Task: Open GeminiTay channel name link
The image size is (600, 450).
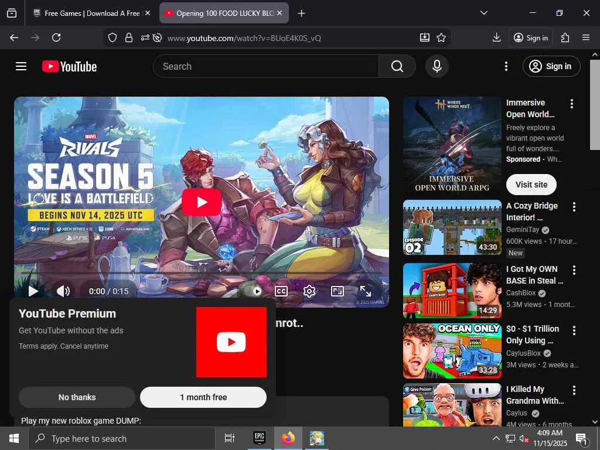Action: 522,230
